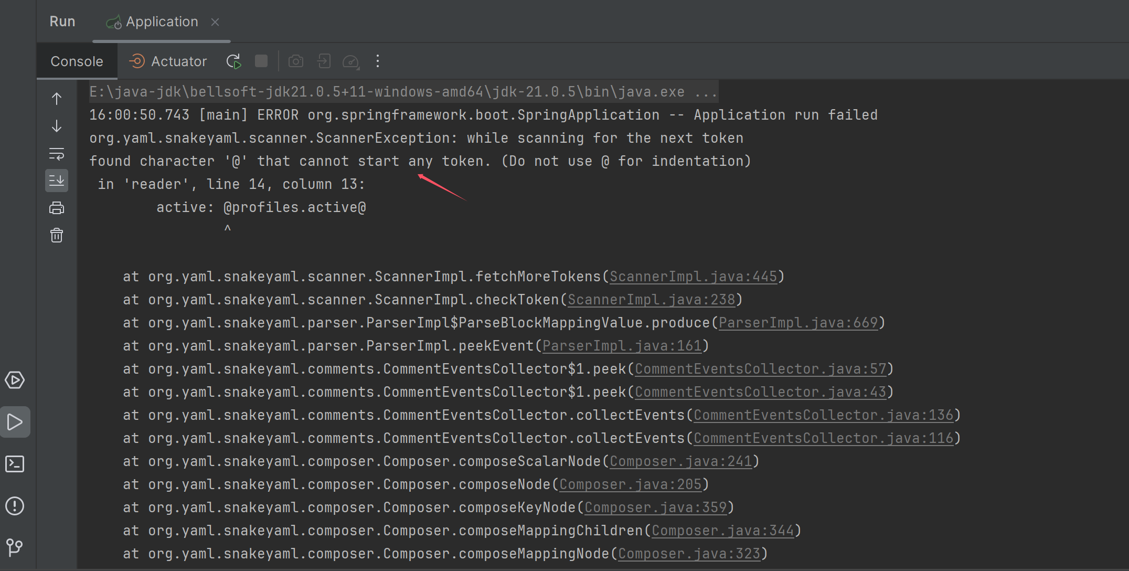Open the three-dot more actions menu

pos(378,61)
